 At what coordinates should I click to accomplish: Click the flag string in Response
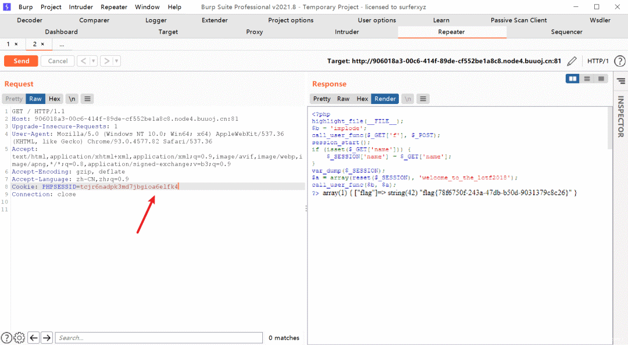495,193
